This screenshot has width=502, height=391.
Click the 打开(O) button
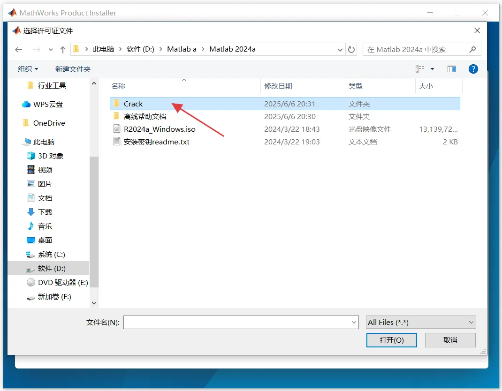(392, 340)
